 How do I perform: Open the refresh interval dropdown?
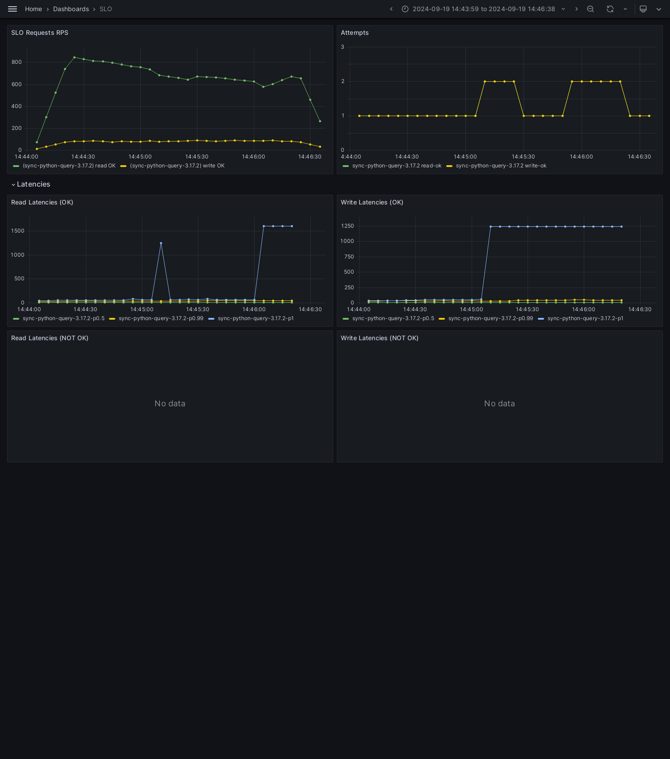click(625, 9)
